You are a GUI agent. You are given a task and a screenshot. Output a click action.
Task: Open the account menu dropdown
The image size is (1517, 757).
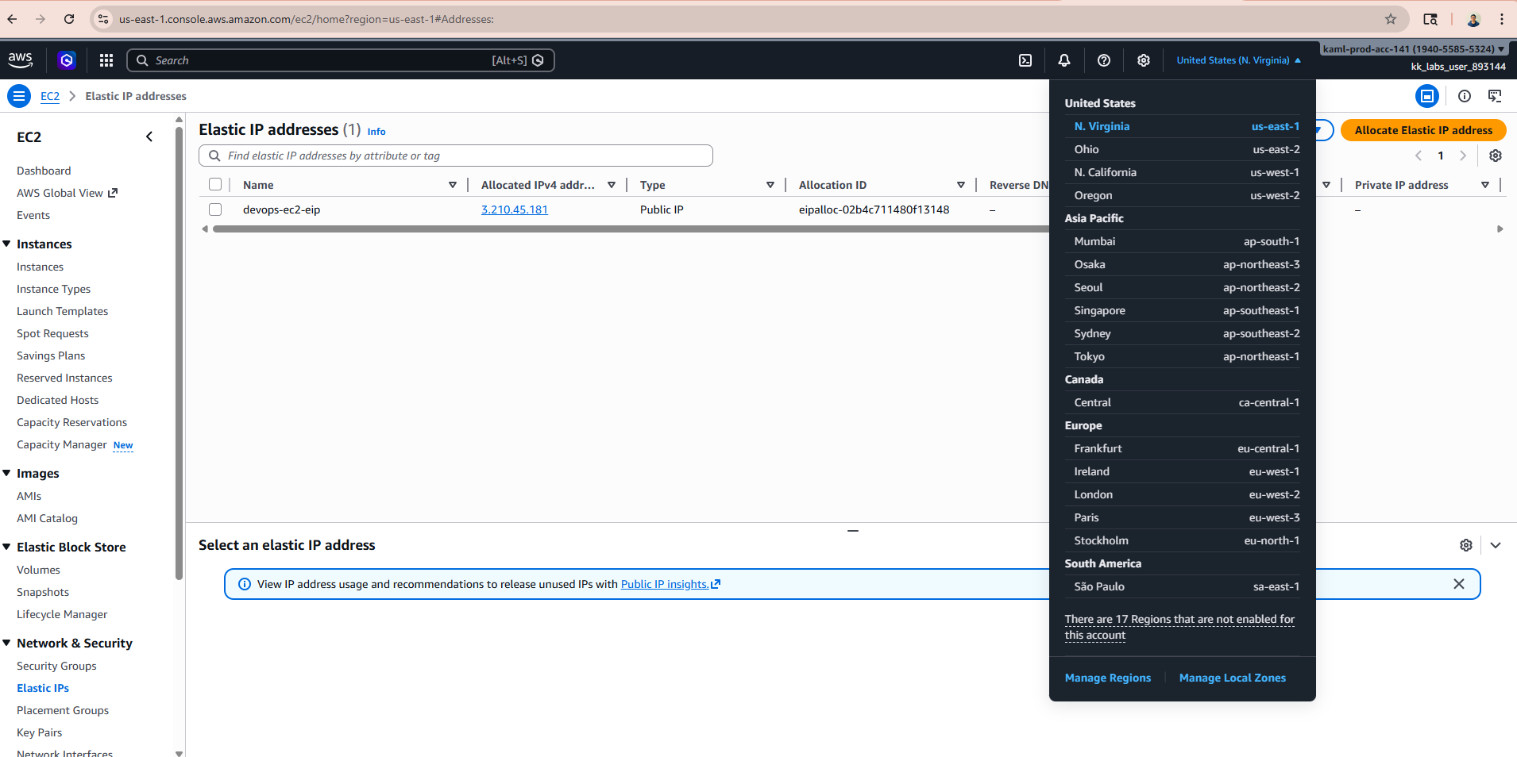pos(1414,49)
